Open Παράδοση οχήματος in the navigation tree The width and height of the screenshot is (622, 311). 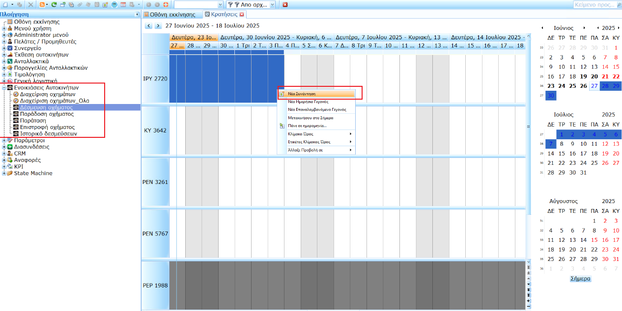pos(47,114)
